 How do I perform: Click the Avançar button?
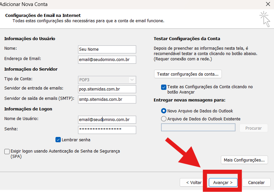click(x=223, y=182)
